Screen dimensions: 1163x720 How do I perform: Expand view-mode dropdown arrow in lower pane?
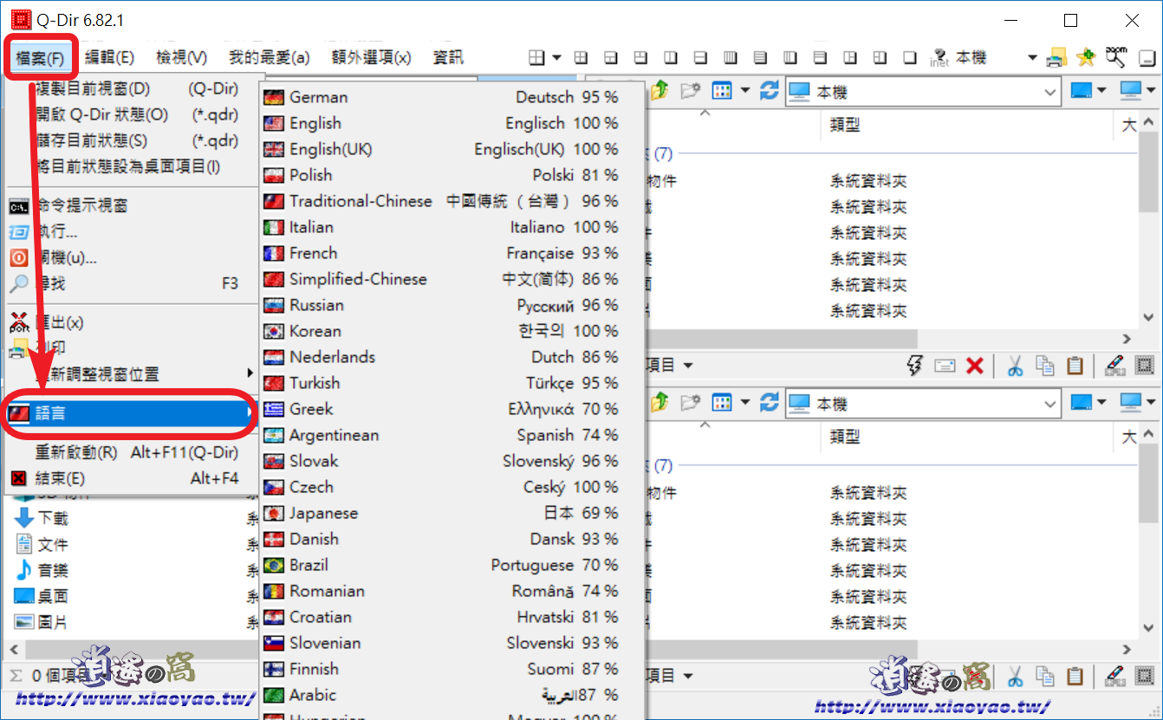pos(744,402)
